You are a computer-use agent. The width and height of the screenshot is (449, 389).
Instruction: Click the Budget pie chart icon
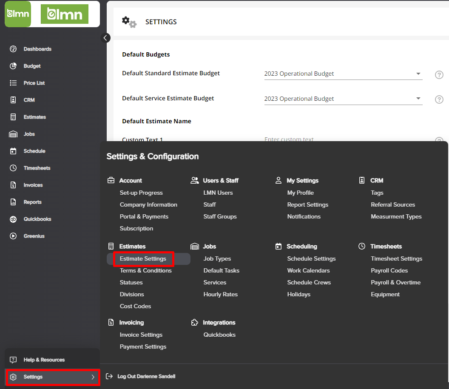(13, 66)
